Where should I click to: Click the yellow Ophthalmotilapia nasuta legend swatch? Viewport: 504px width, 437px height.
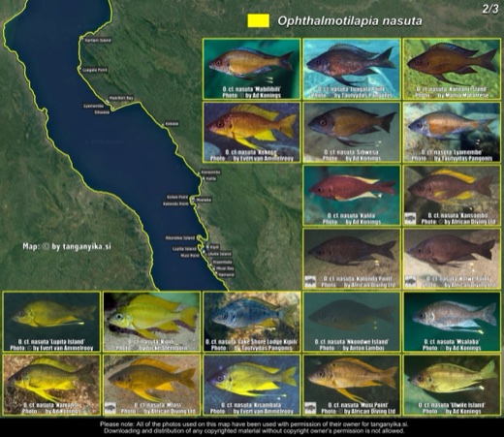(x=258, y=20)
